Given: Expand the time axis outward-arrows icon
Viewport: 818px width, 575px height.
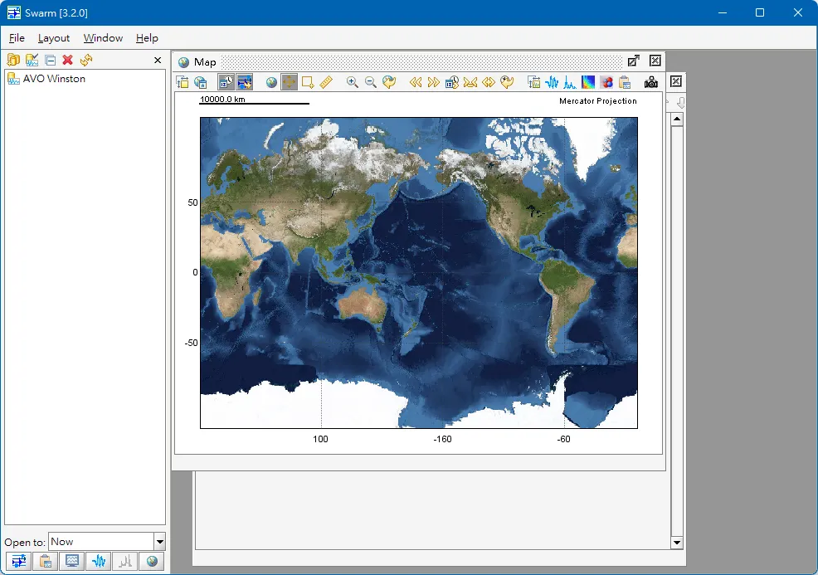Looking at the screenshot, I should (x=489, y=82).
